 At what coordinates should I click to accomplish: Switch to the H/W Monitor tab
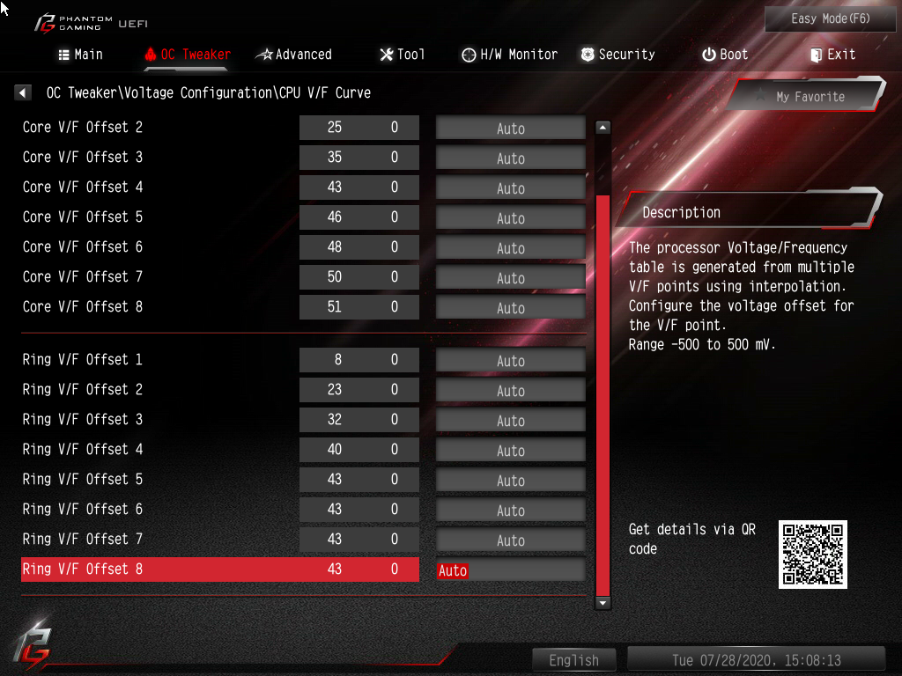tap(510, 55)
